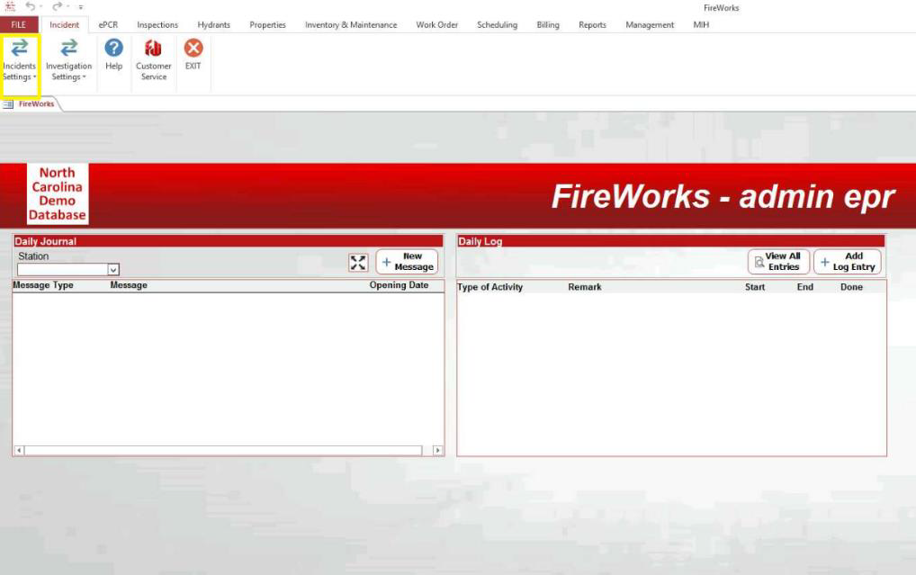Switch to the Reports tab
Screen dimensions: 916x575
coord(592,24)
